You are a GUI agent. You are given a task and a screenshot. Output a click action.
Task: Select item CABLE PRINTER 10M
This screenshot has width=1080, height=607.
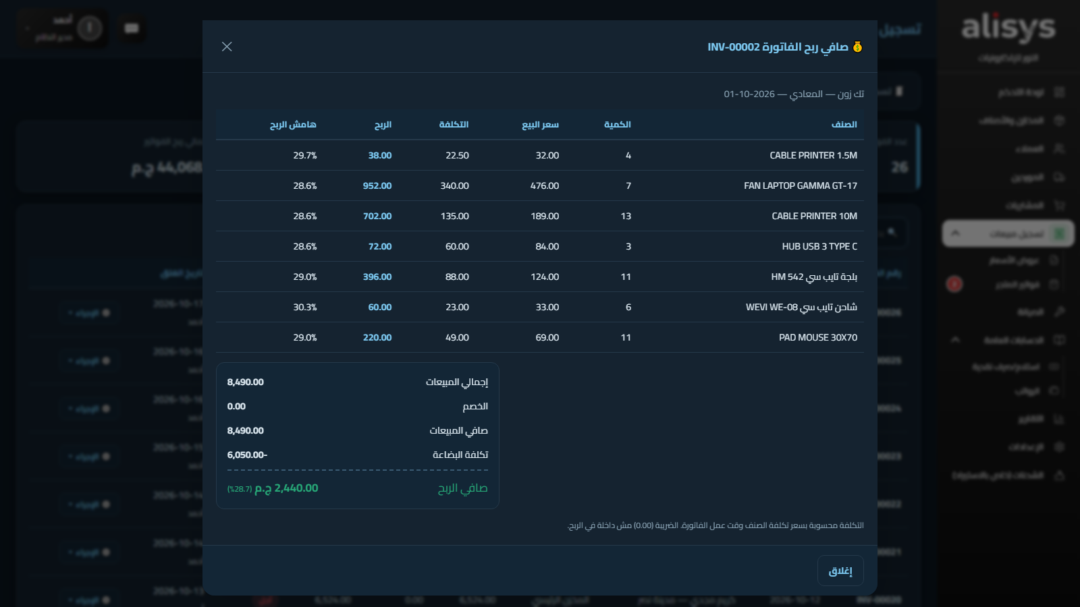[x=815, y=216]
